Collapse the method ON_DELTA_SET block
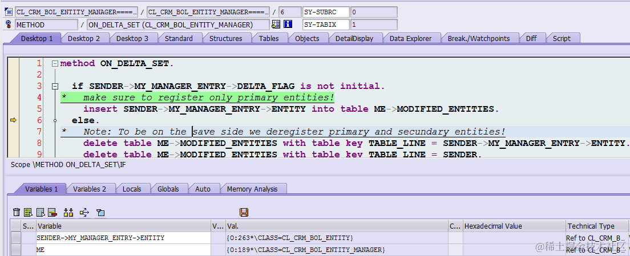630x256 pixels. click(55, 63)
